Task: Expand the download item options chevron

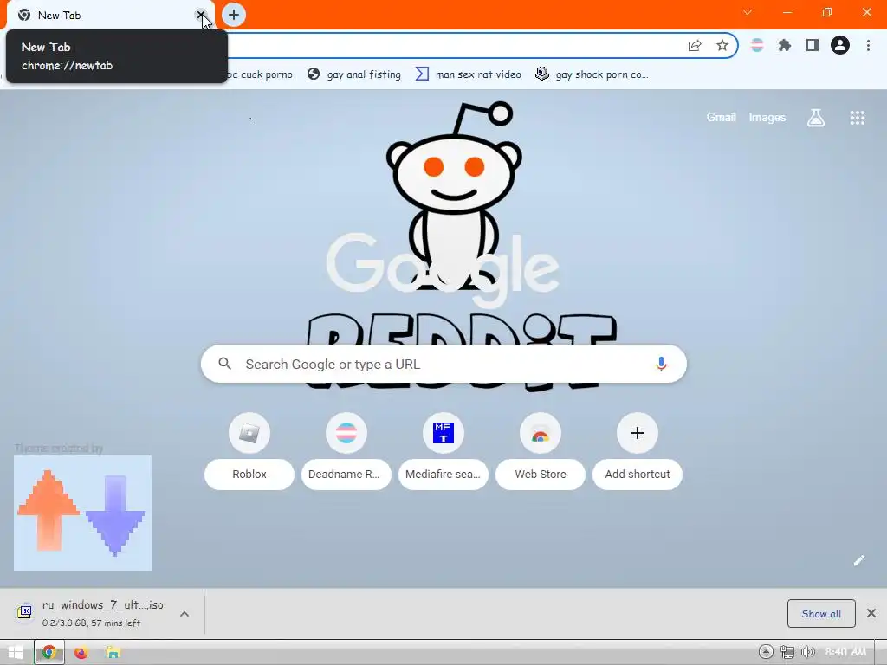Action: tap(185, 614)
